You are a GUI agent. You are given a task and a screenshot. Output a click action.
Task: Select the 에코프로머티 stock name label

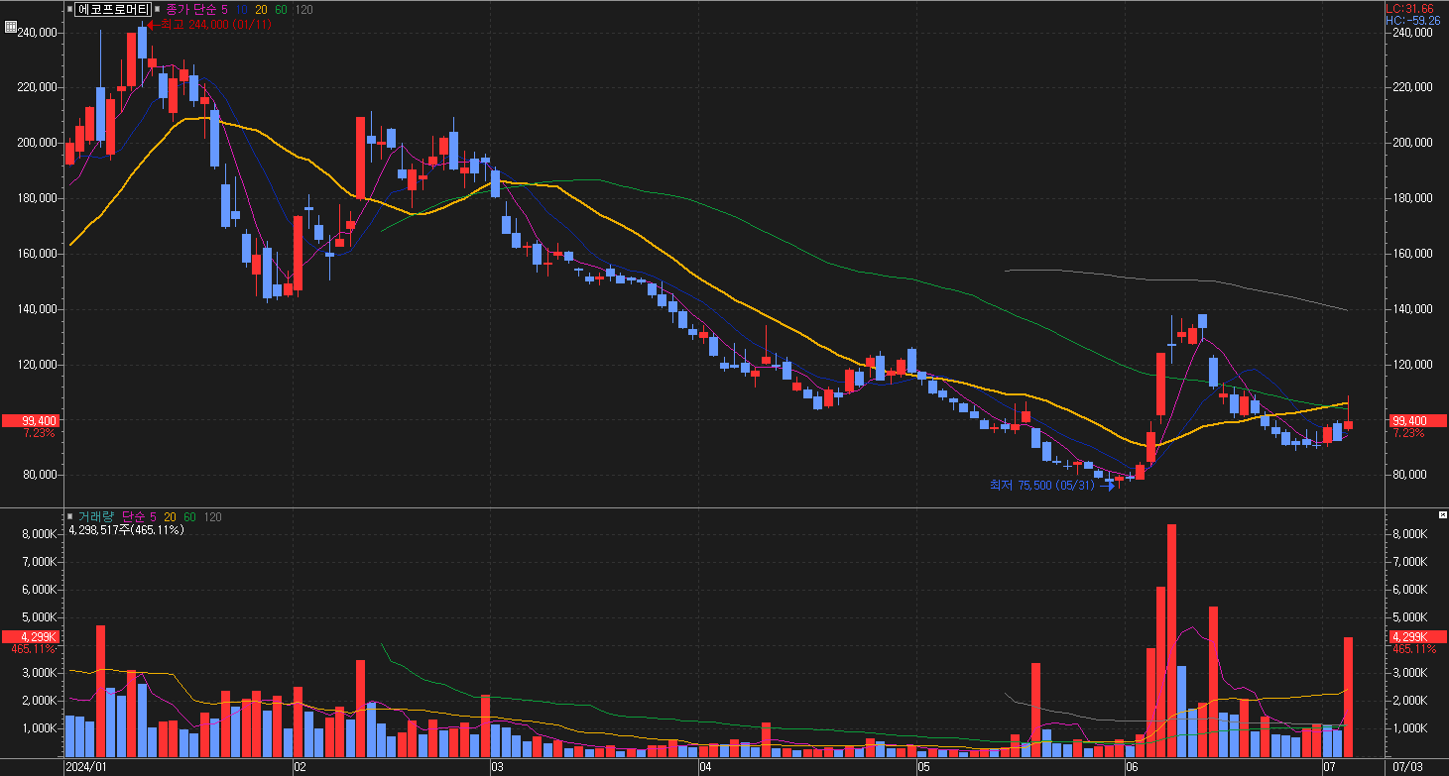113,9
